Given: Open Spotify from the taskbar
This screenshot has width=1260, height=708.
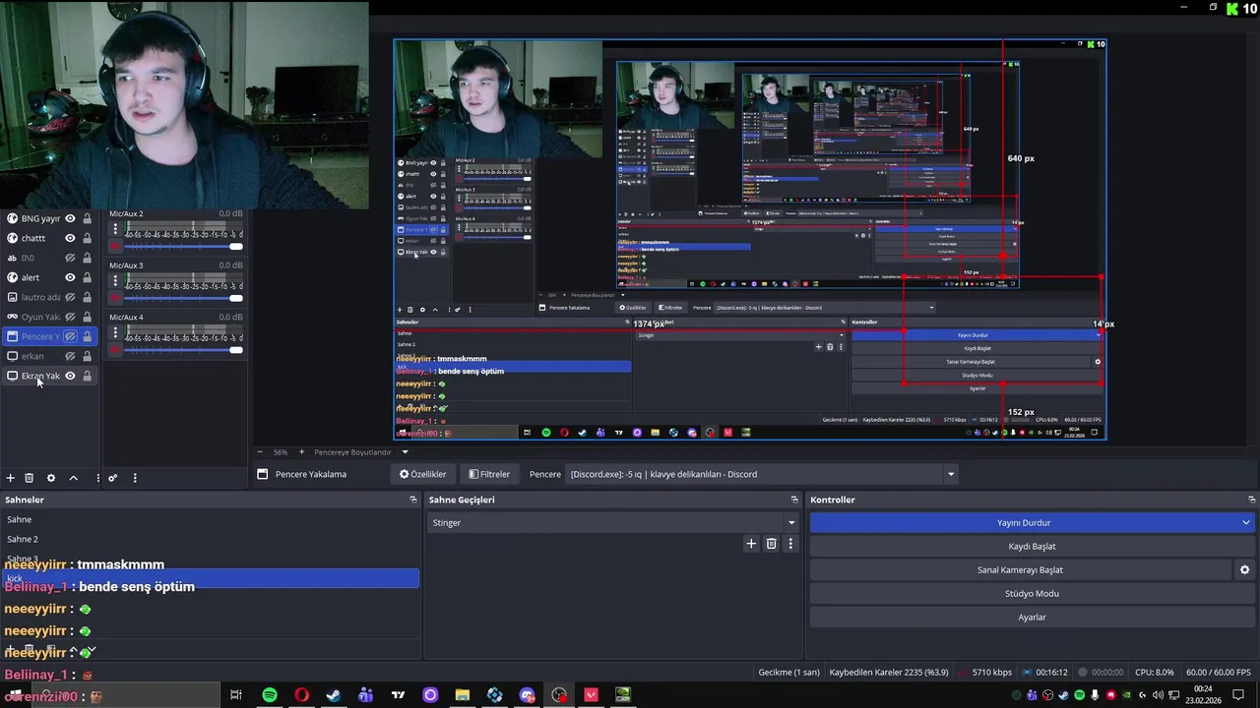Looking at the screenshot, I should click(x=270, y=695).
